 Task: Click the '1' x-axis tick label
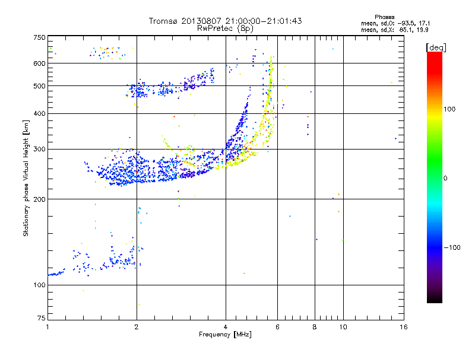point(47,327)
